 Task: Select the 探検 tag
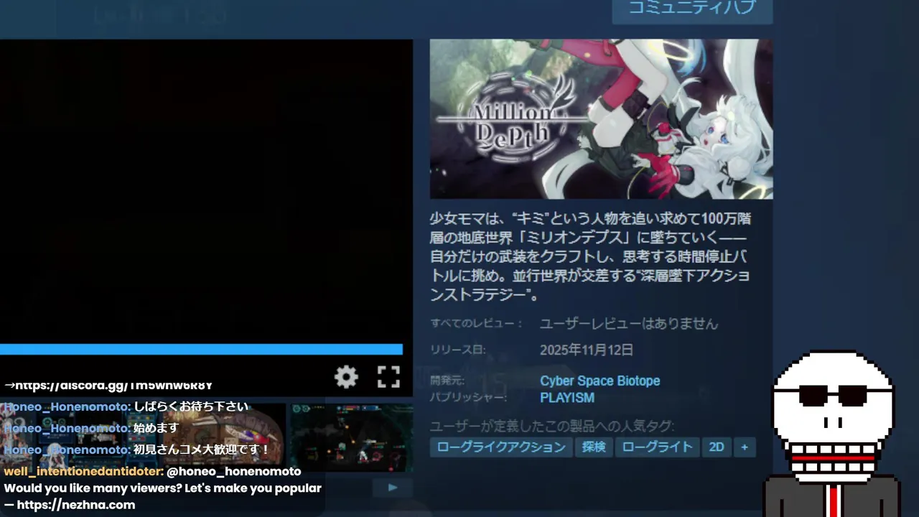coord(594,447)
